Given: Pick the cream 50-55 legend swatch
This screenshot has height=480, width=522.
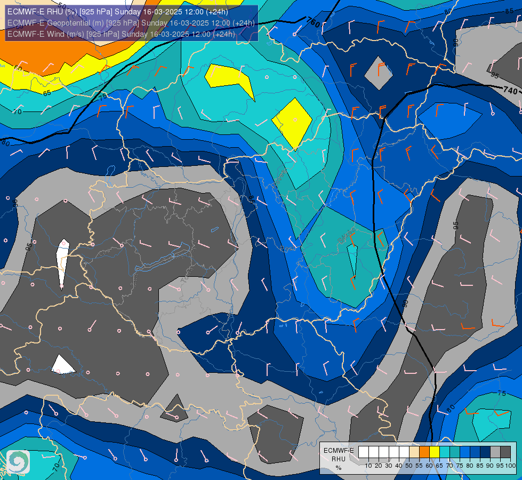Looking at the screenshot, I should 414,452.
